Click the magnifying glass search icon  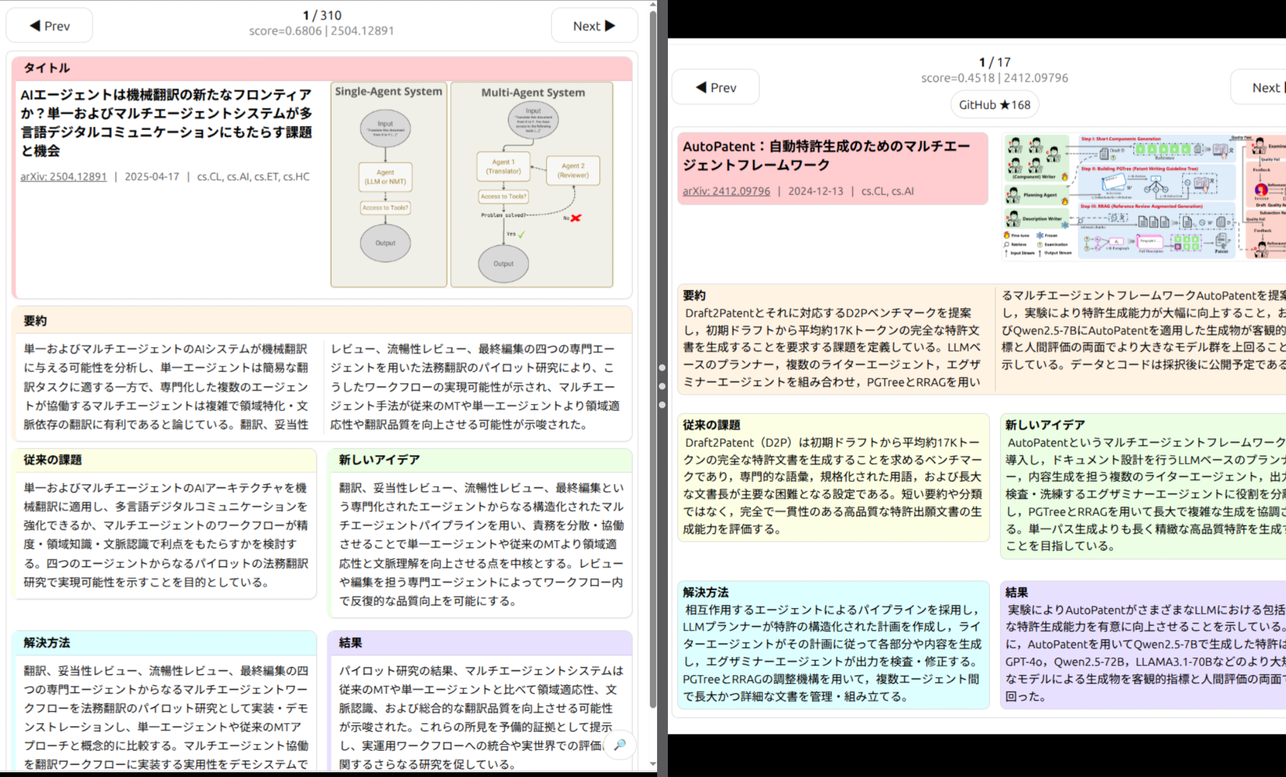click(x=619, y=745)
